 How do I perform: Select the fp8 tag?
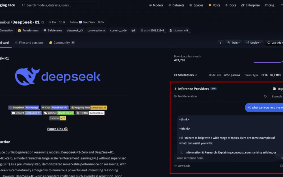pos(133,30)
